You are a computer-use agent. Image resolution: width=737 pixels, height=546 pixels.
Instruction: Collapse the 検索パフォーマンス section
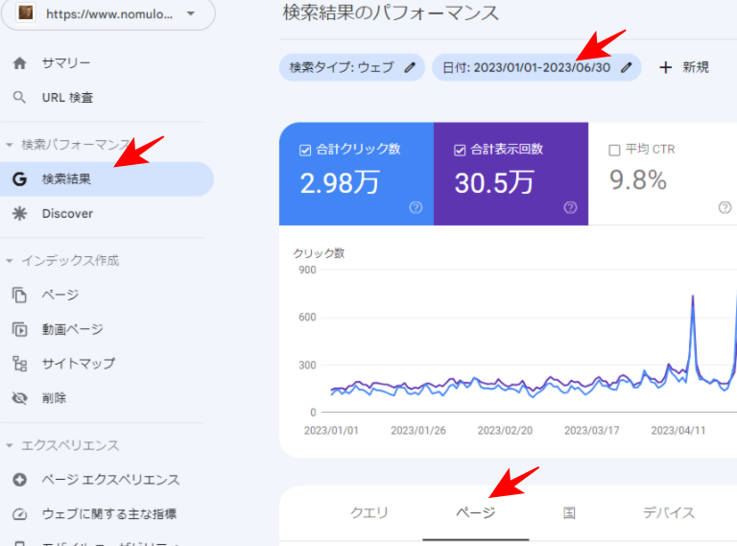pyautogui.click(x=9, y=145)
